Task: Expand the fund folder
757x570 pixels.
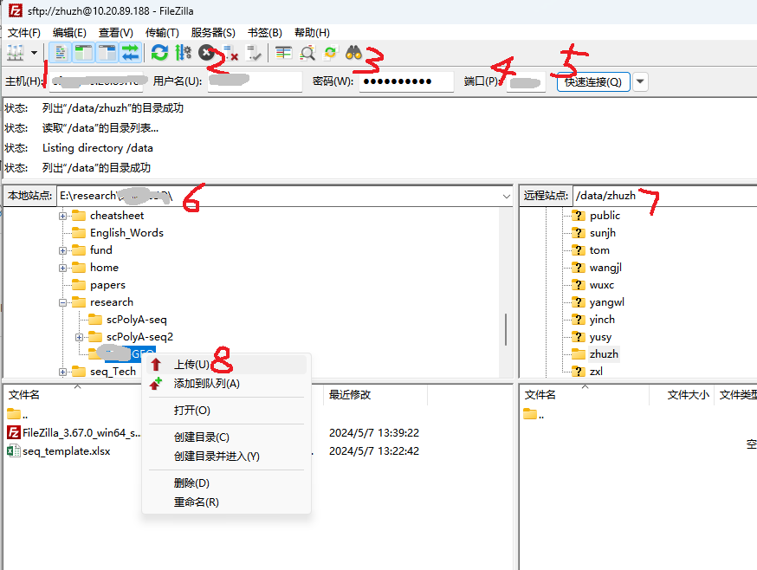Action: click(62, 250)
